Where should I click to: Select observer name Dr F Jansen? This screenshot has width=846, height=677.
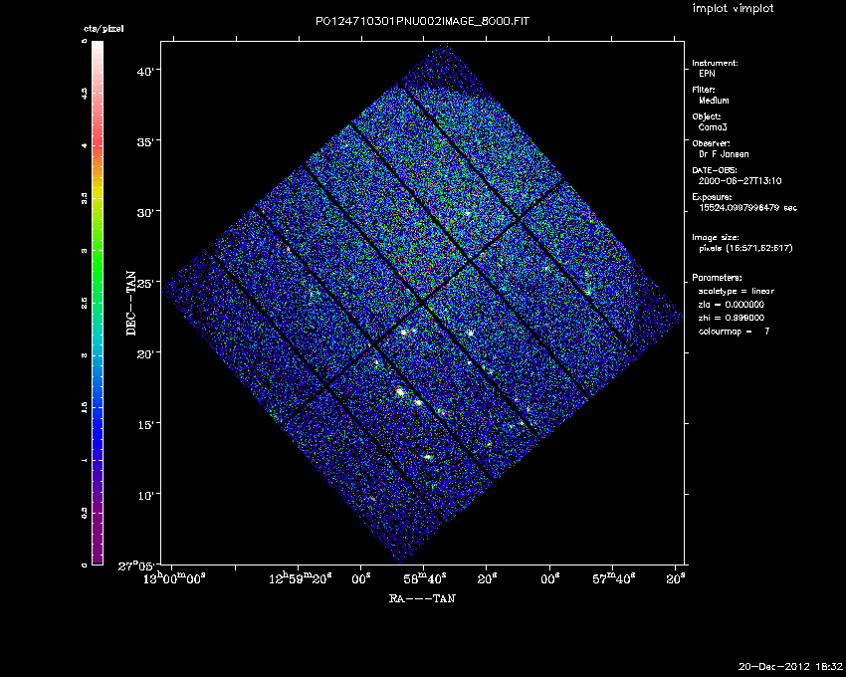tap(724, 154)
